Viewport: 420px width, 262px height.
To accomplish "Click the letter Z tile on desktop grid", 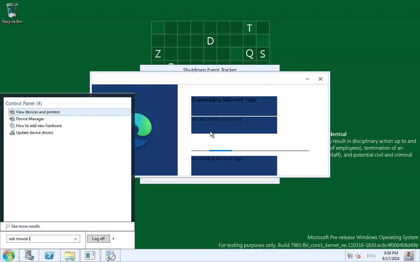I will [x=158, y=54].
